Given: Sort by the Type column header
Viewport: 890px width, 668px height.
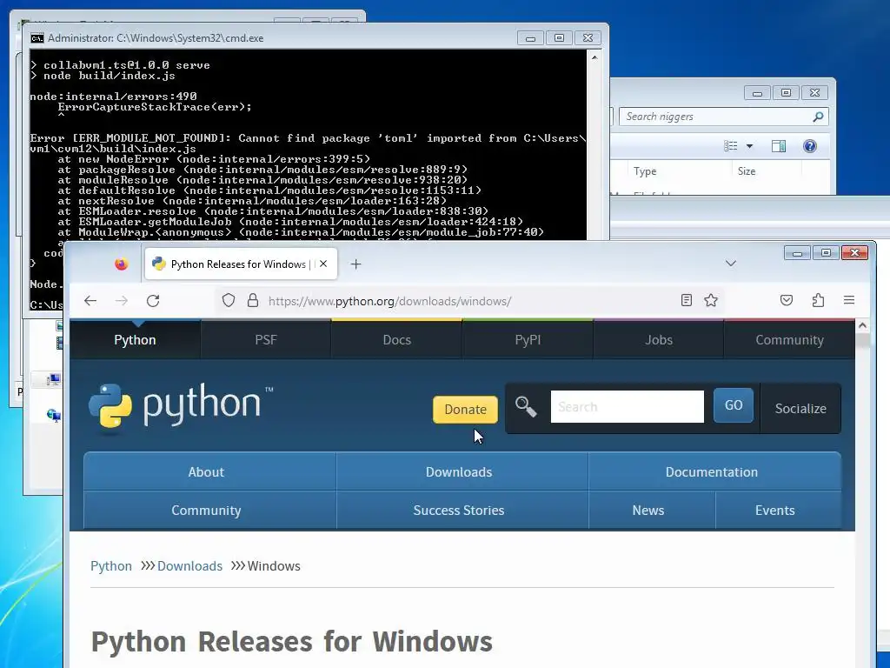Looking at the screenshot, I should point(679,171).
